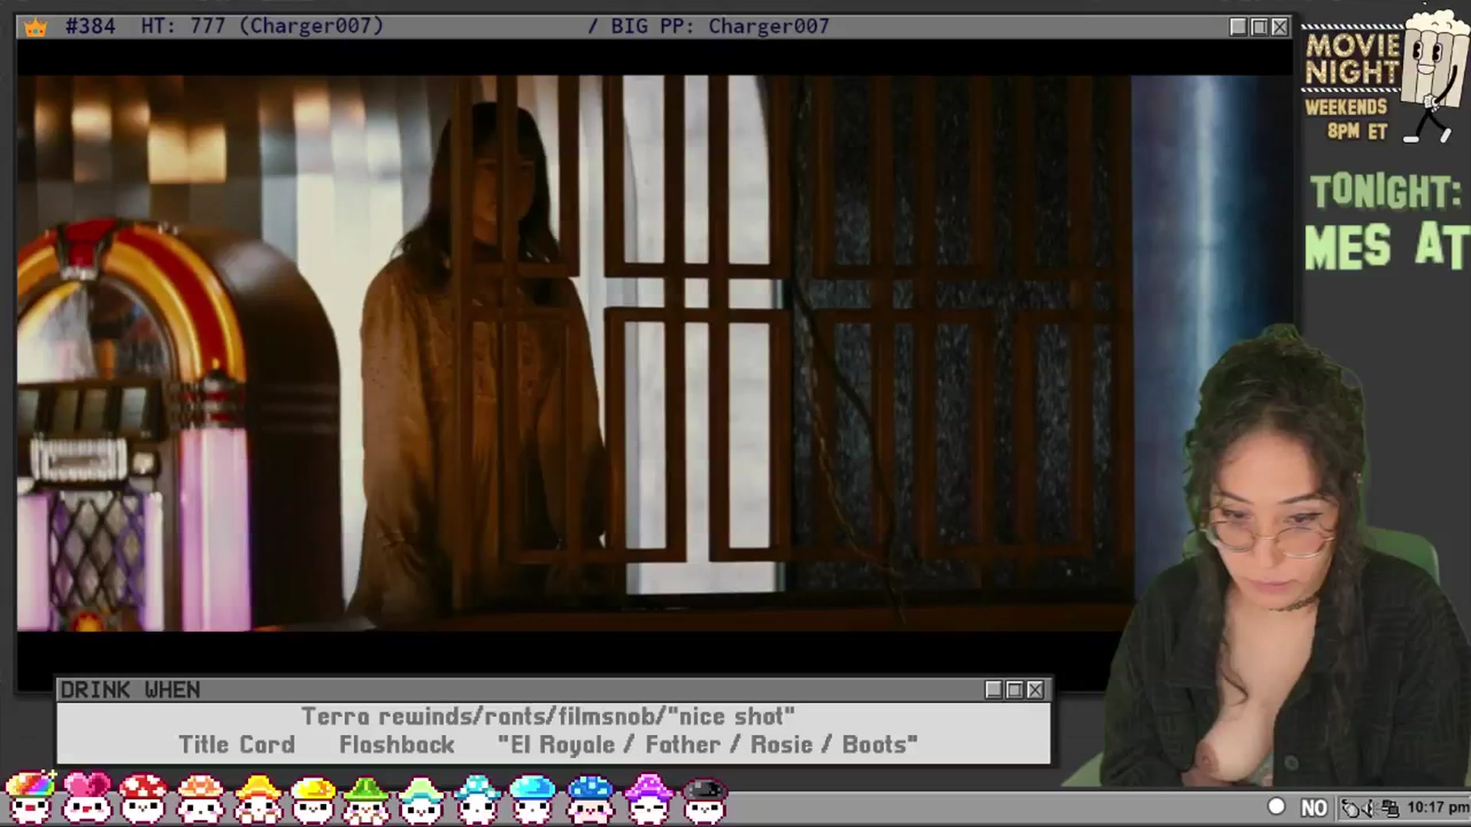Maximize the DRINK WHEN window
This screenshot has width=1471, height=827.
click(x=1014, y=690)
